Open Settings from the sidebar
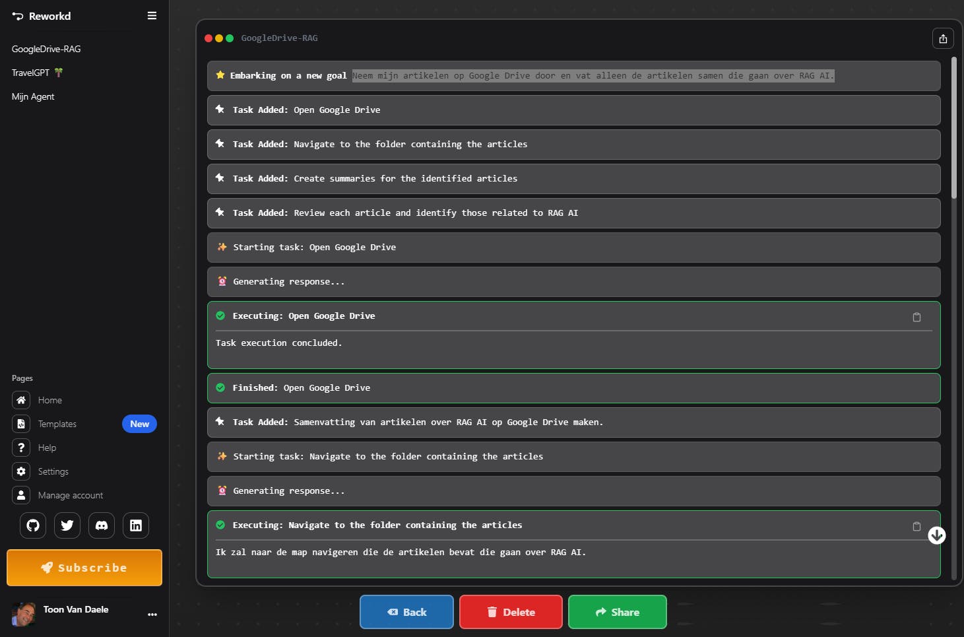The width and height of the screenshot is (964, 637). 53,471
